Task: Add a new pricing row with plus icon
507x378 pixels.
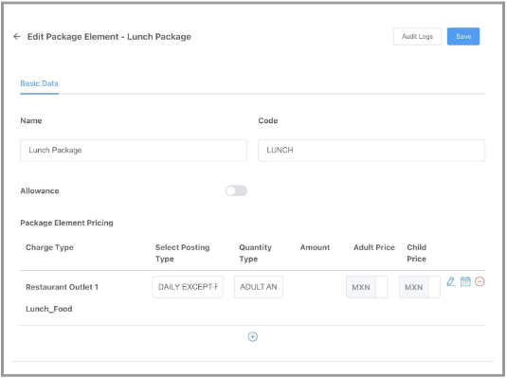Action: (253, 337)
